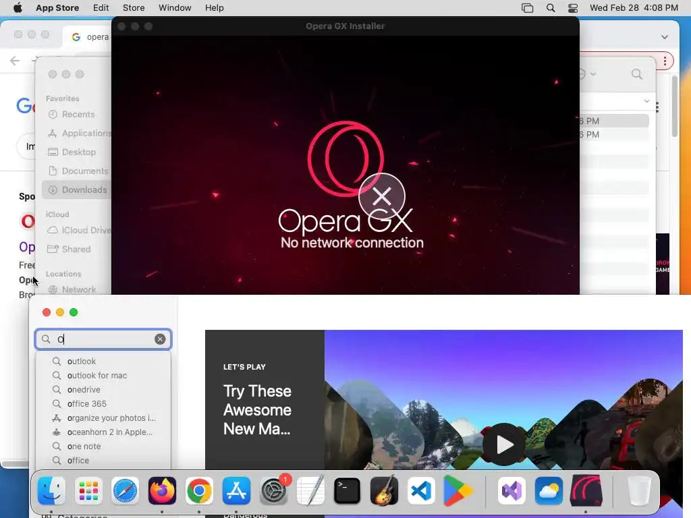Clear the App Store search field
691x518 pixels.
click(x=160, y=339)
